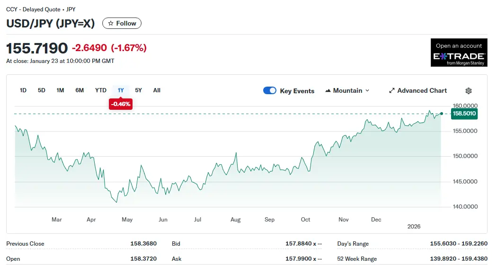
Task: Click the green end-point dot on chart line
Action: coord(442,114)
